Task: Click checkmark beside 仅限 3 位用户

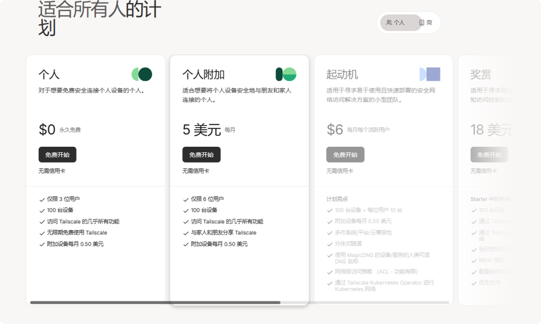Action: [42, 199]
